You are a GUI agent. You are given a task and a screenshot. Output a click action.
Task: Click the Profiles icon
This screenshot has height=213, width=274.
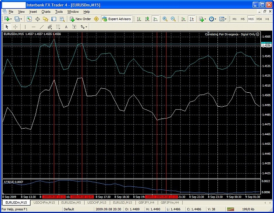(x=17, y=19)
